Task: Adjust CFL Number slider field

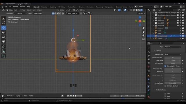Action: pyautogui.click(x=173, y=63)
